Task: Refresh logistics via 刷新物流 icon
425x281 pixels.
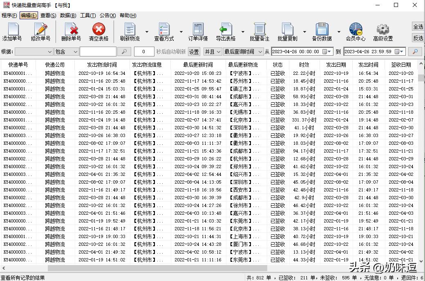Action: (130, 32)
